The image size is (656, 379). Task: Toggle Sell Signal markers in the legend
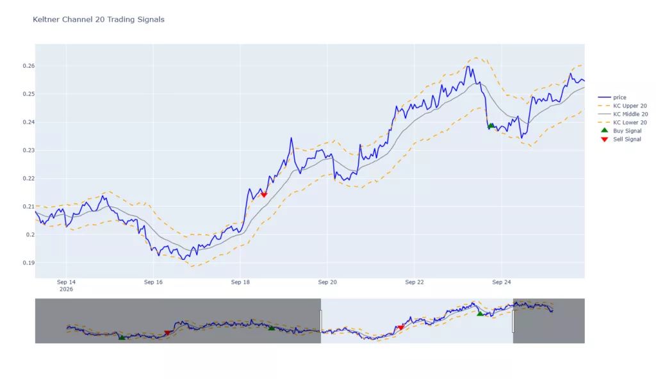[621, 139]
